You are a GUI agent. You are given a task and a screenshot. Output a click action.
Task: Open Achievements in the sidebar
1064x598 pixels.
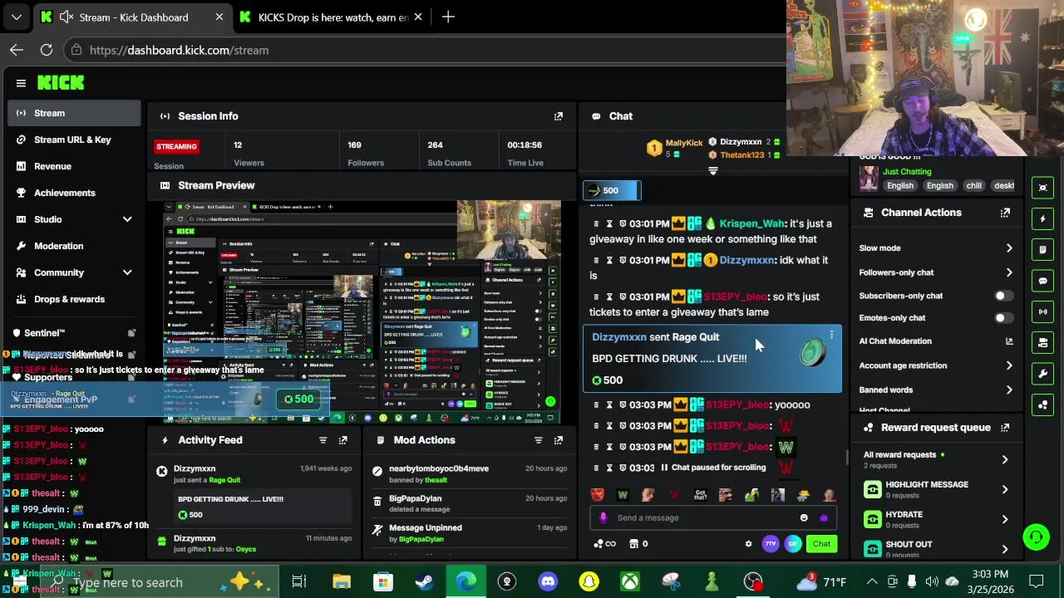(74, 193)
